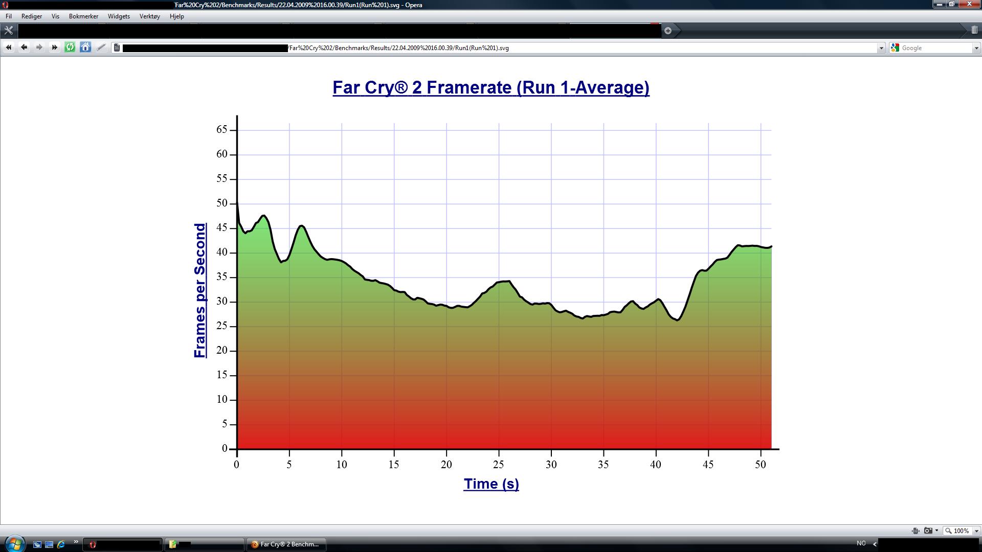This screenshot has height=552, width=982.
Task: Click the Wand password-fill icon
Action: [101, 48]
